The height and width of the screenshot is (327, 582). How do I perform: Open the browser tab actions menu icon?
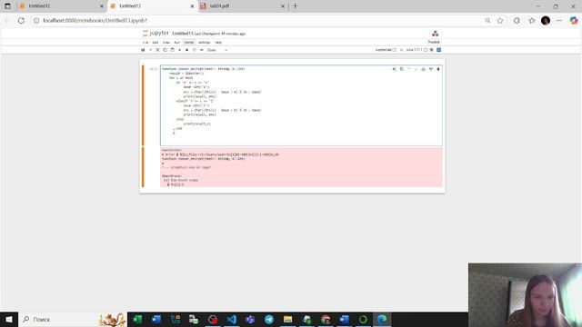click(x=7, y=6)
